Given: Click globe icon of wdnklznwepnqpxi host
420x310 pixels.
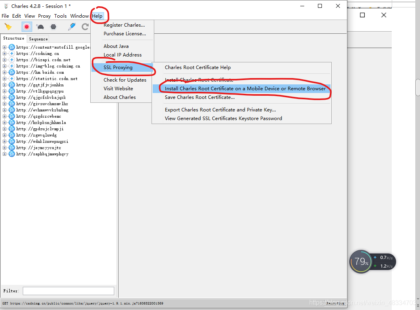Looking at the screenshot, I should pos(12,141).
